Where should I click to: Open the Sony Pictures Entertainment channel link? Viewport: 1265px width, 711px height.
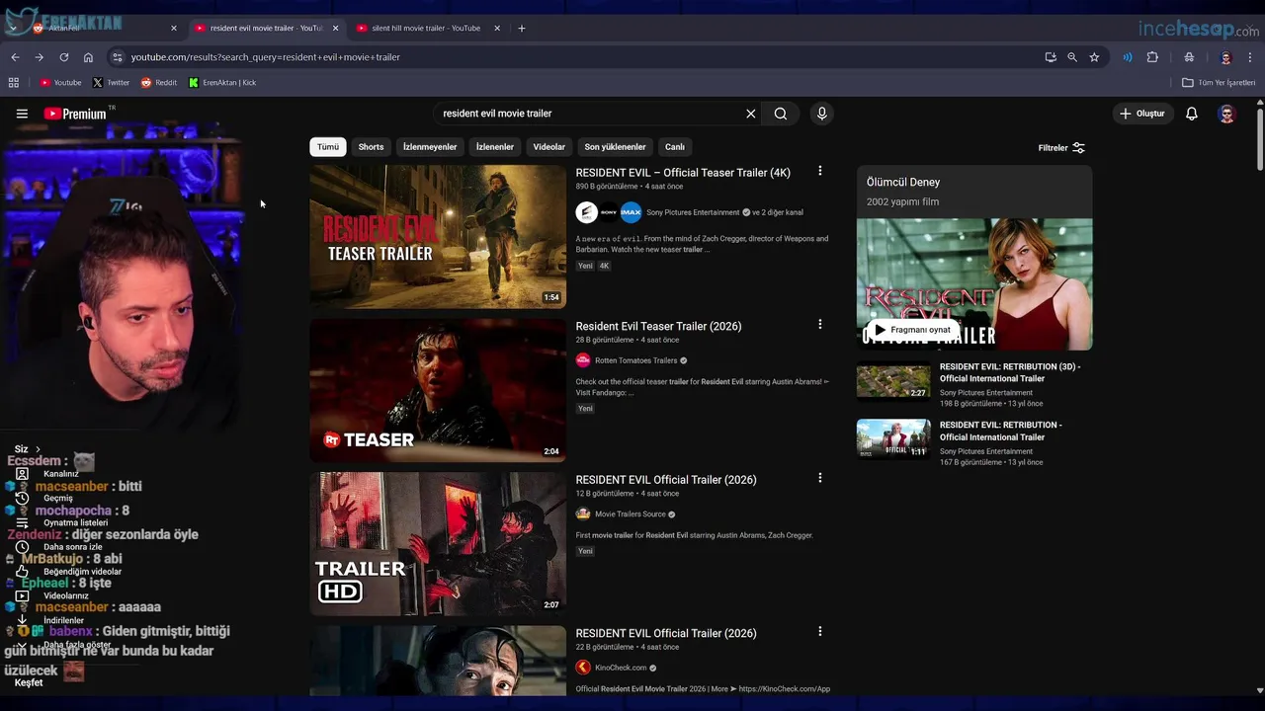click(x=693, y=212)
